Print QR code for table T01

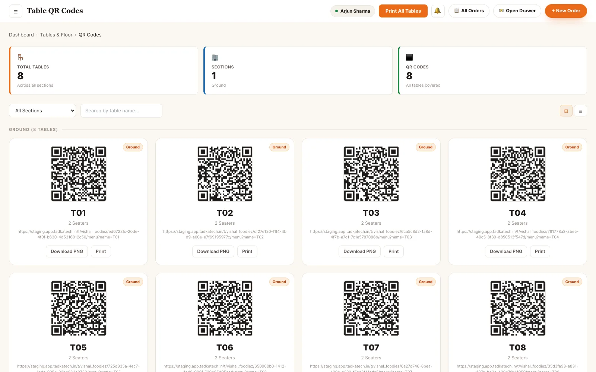tap(101, 251)
